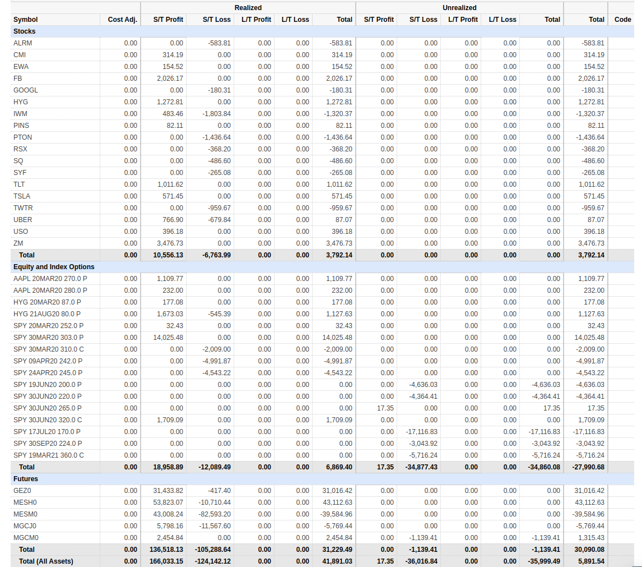This screenshot has height=567, width=642.
Task: Click SPY 30JUN20 320.0 C option
Action: 48,420
